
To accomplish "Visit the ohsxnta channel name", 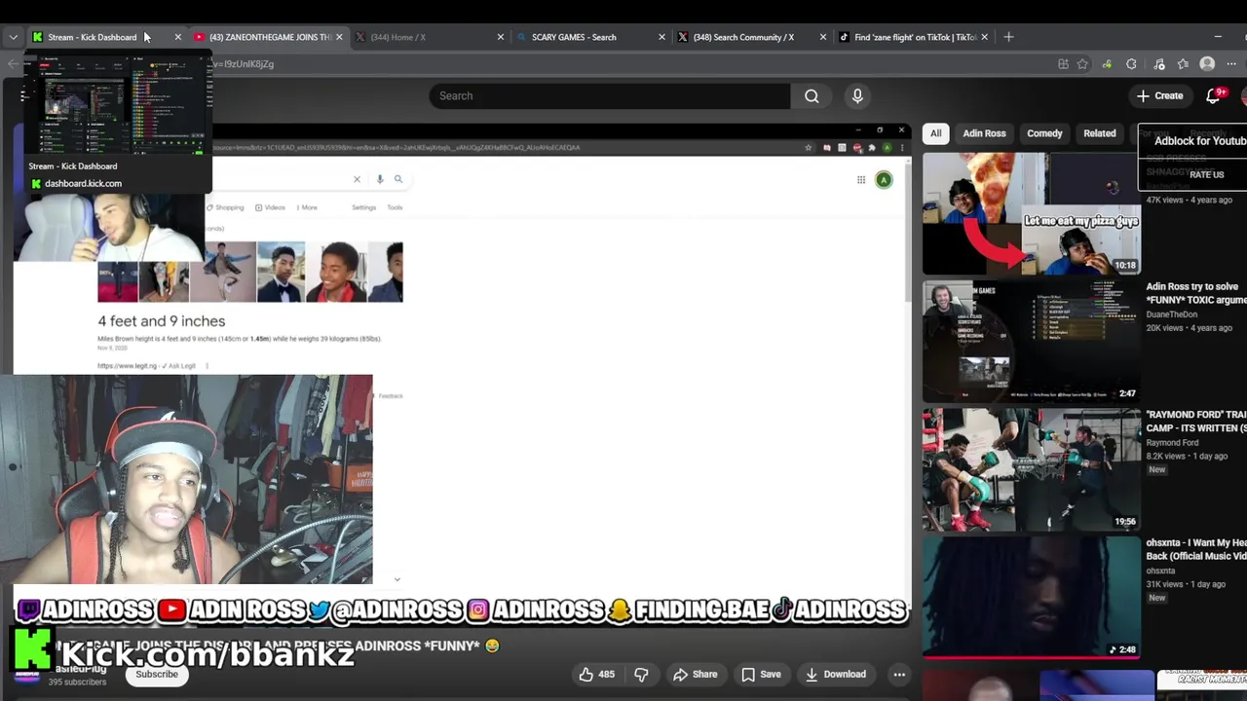I will 1160,571.
